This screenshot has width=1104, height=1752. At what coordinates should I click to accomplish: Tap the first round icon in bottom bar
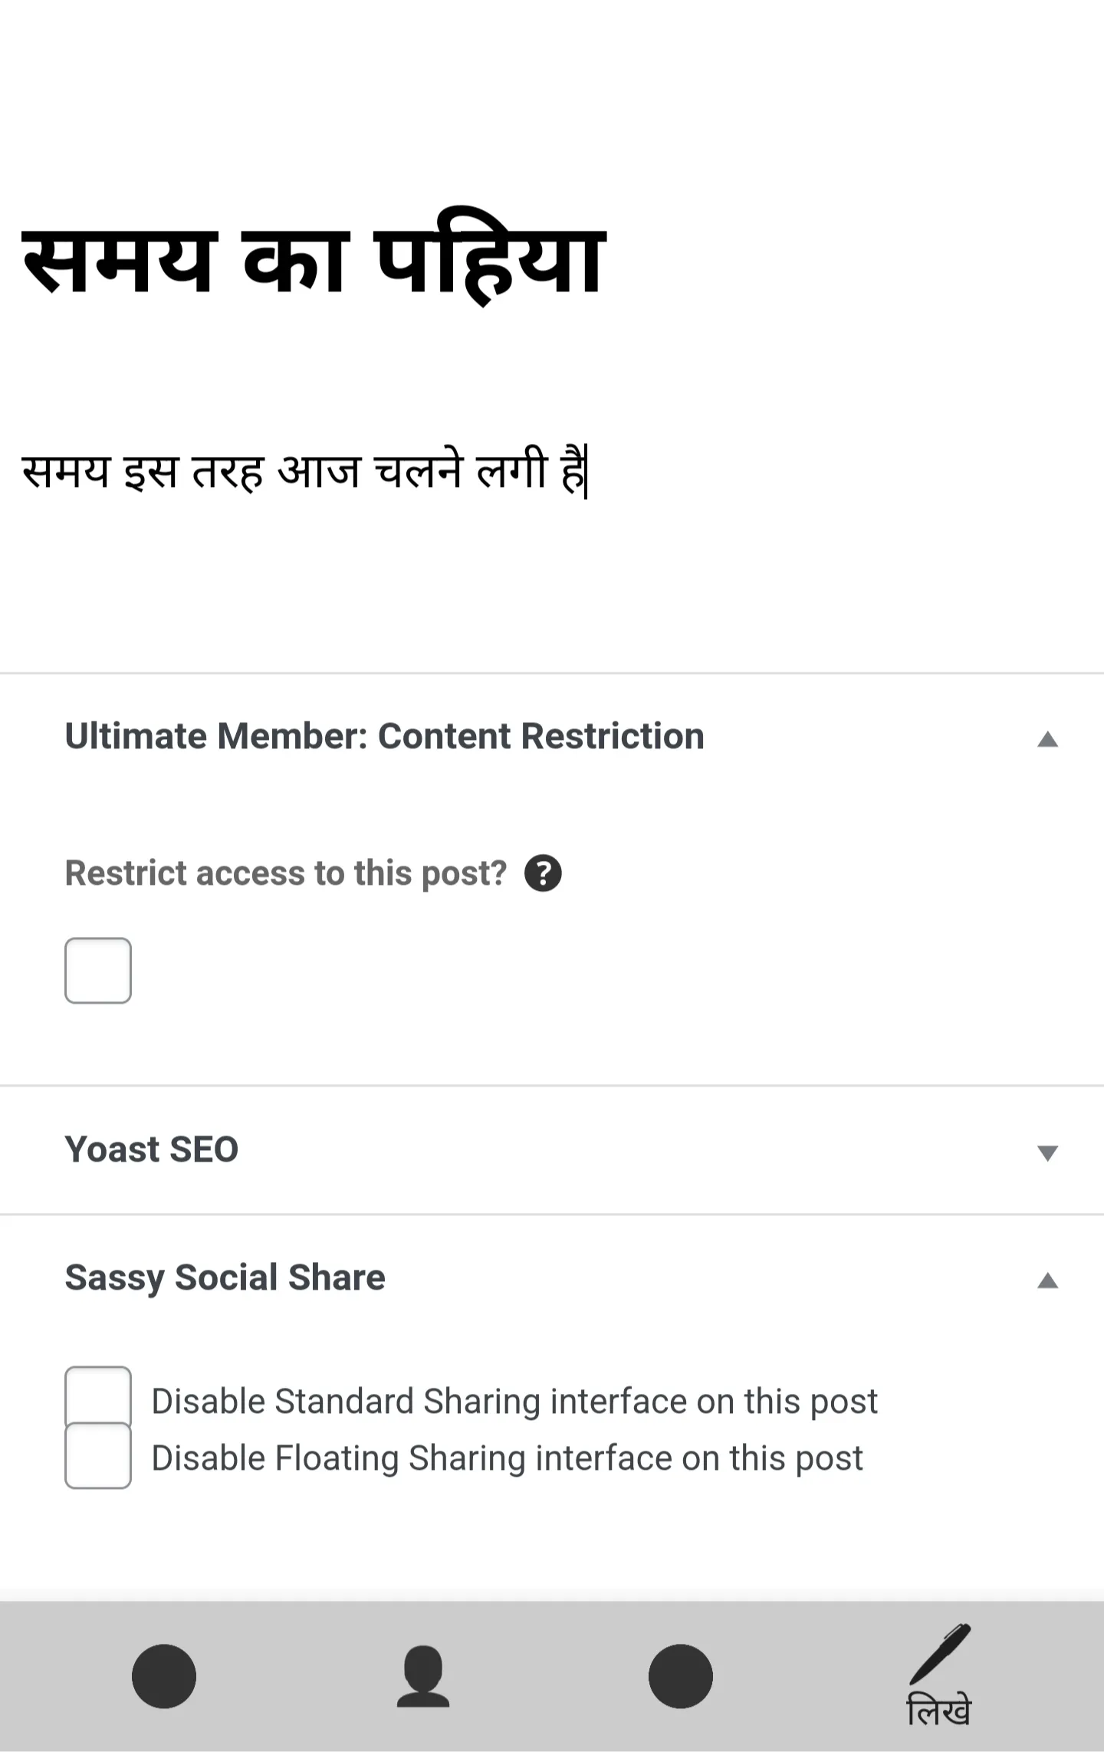164,1676
